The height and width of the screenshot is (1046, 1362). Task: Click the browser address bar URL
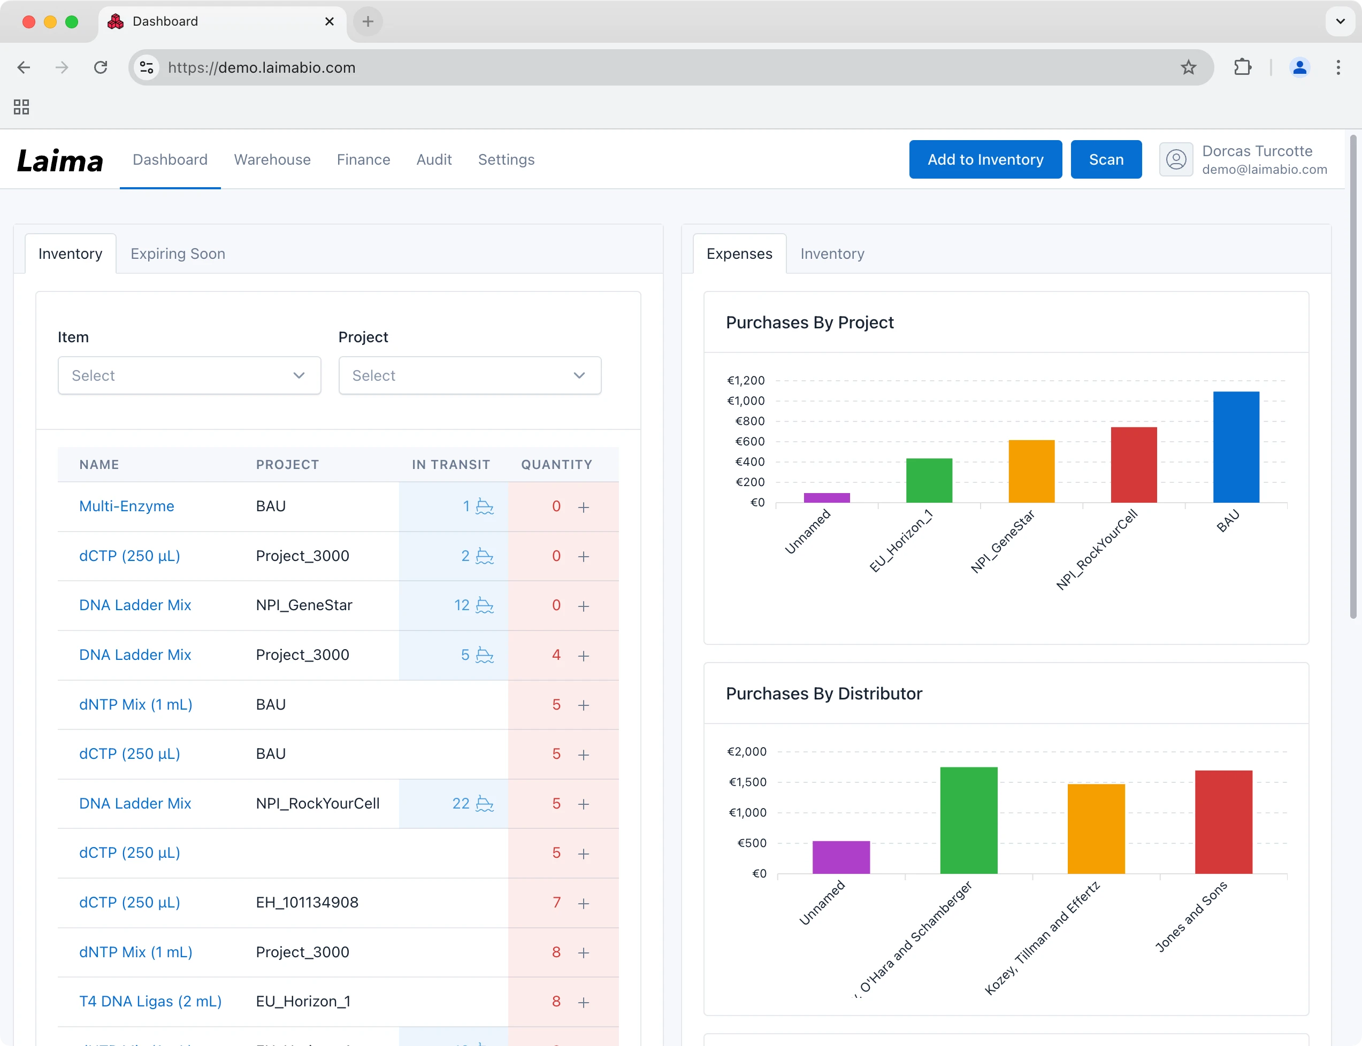(262, 67)
